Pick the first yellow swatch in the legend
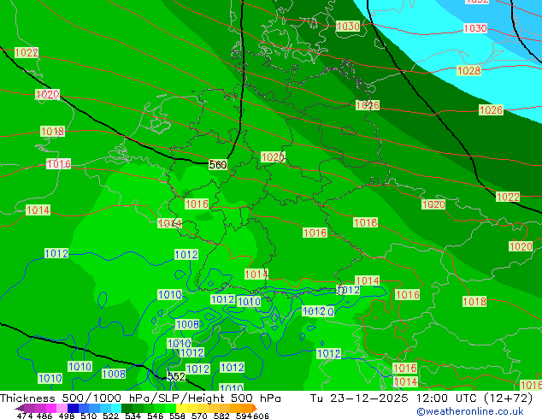The width and height of the screenshot is (542, 419). pyautogui.click(x=181, y=408)
